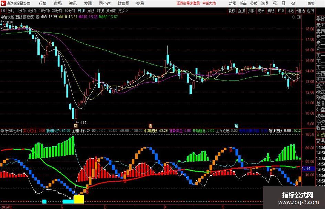Open the 多周期 multi-period view
Viewport: 325px width, 209px height.
point(111,11)
